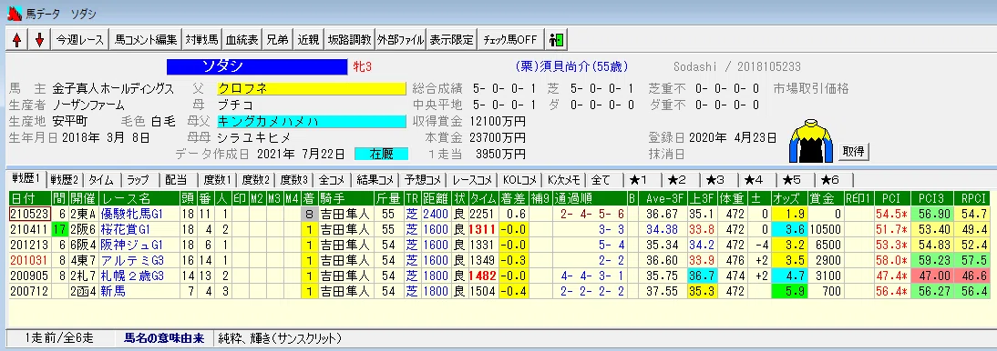Open the 全コメ tab
This screenshot has width=997, height=351.
coord(332,180)
